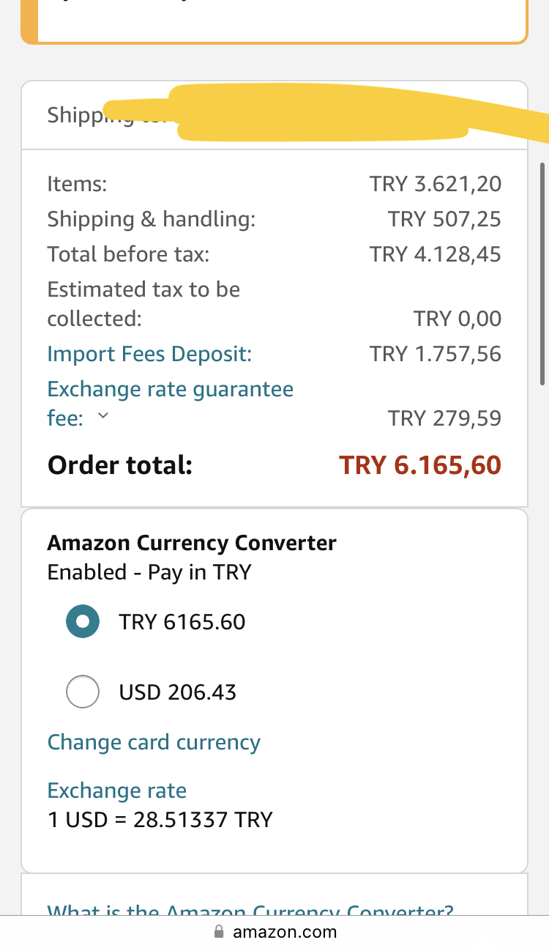Tap the Shipping to header row
The height and width of the screenshot is (948, 549).
point(274,116)
